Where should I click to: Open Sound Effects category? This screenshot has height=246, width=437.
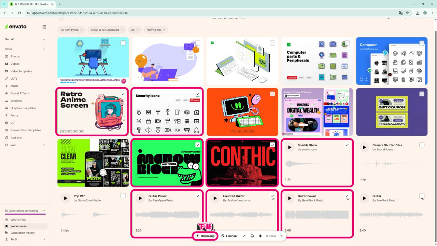click(20, 93)
